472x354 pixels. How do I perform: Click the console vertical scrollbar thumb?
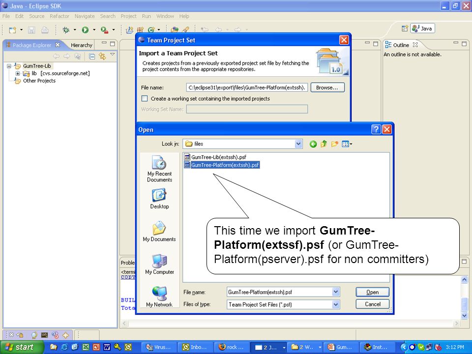[464, 304]
